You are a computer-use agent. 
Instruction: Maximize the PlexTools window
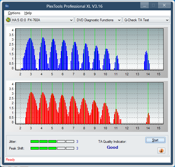153,5
